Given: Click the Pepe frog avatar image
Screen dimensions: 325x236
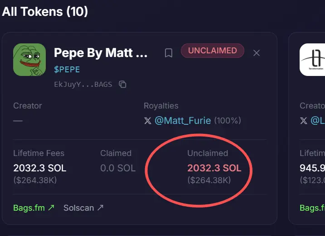Looking at the screenshot, I should [29, 60].
